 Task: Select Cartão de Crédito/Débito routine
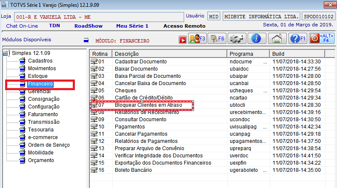pos(143,98)
